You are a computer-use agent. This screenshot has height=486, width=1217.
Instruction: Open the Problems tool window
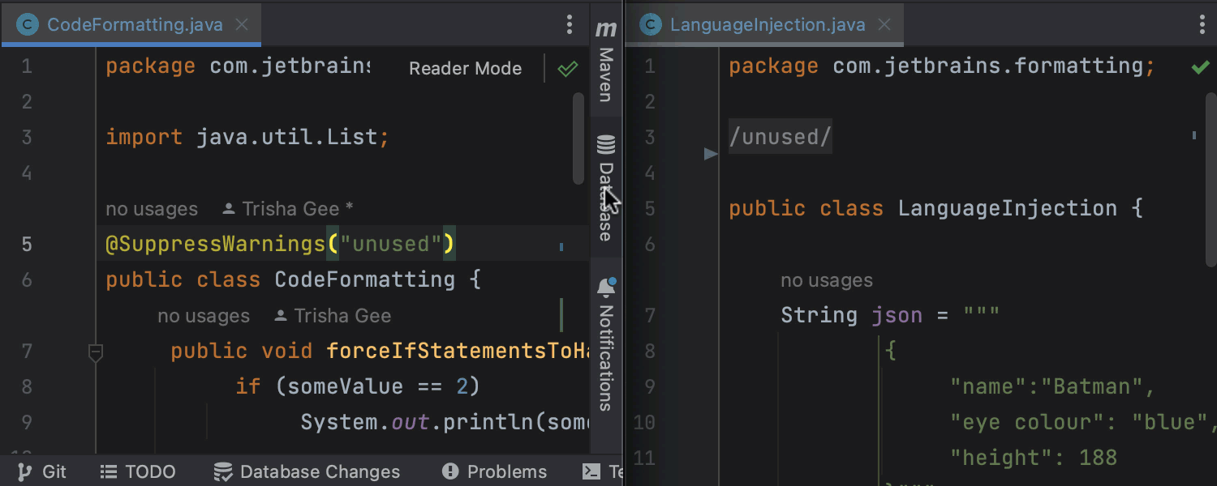495,471
